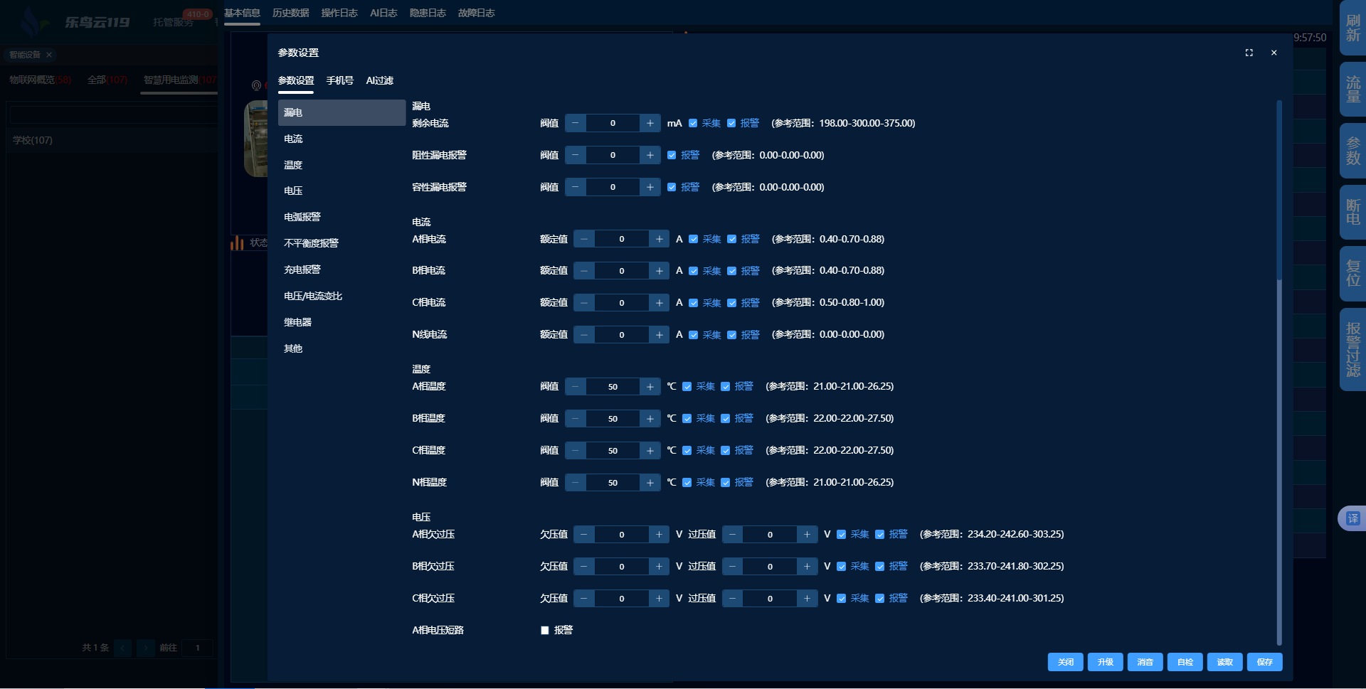Expand the parameter settings dialog to fullscreen

pyautogui.click(x=1249, y=53)
